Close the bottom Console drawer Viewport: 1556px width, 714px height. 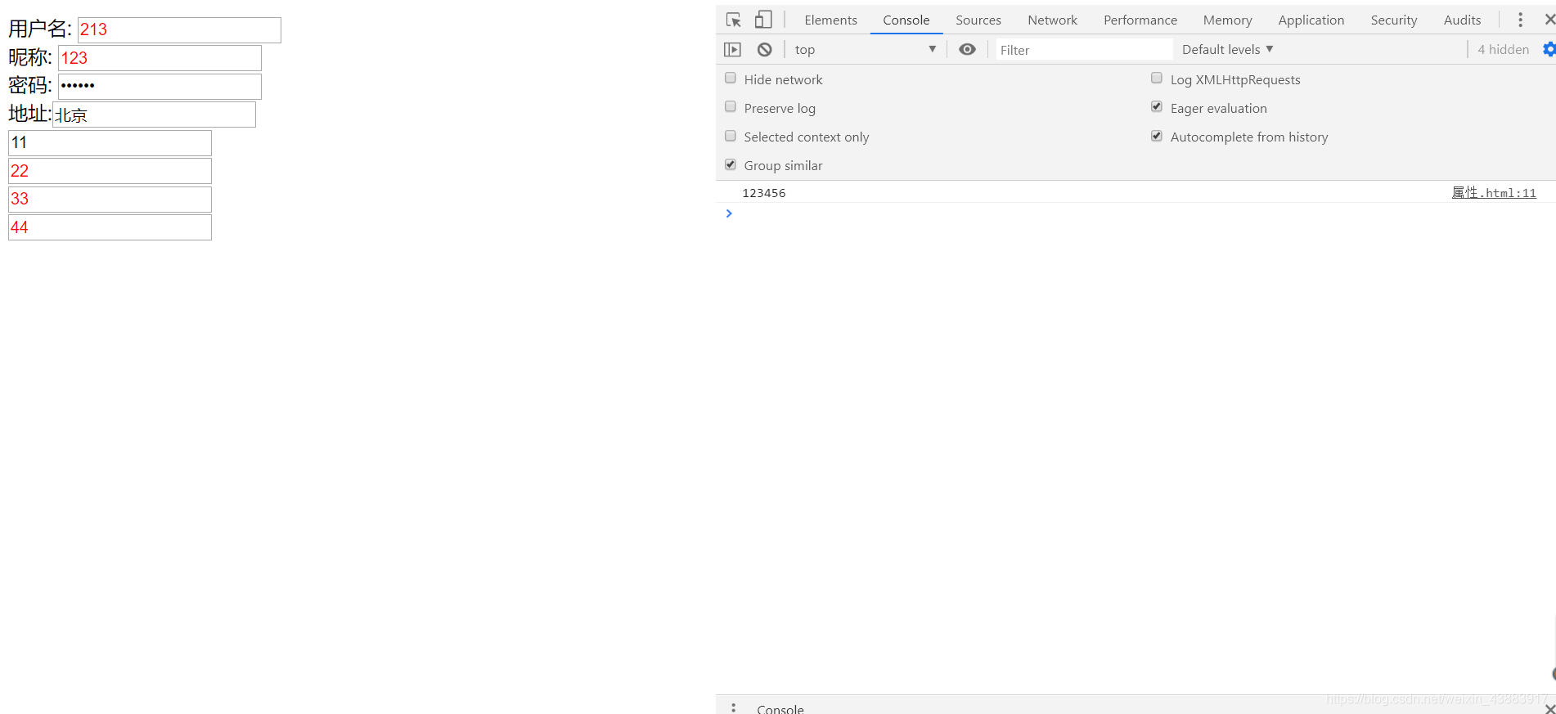(1549, 708)
